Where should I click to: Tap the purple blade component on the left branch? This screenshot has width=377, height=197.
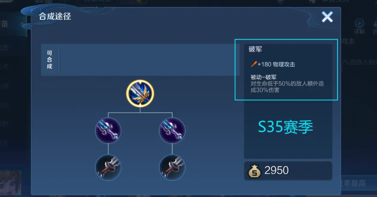point(108,130)
